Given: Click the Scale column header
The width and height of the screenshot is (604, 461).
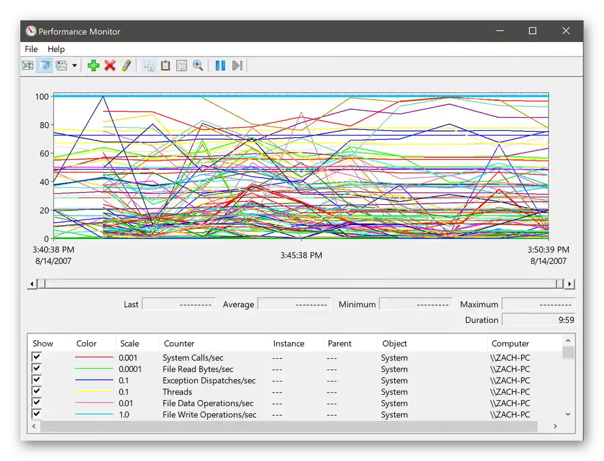Looking at the screenshot, I should pos(130,343).
